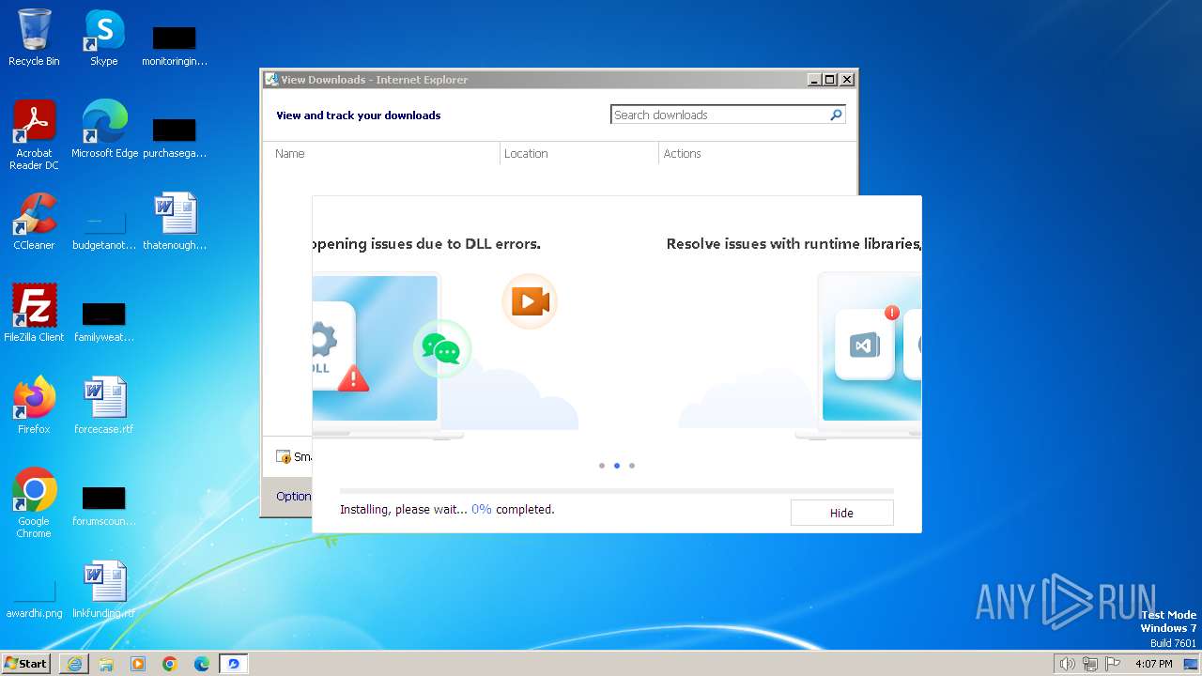Open Internet Explorer from the taskbar

click(74, 664)
